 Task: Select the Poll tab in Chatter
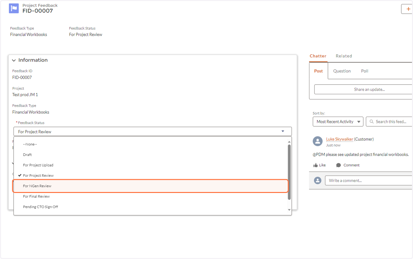tap(365, 71)
